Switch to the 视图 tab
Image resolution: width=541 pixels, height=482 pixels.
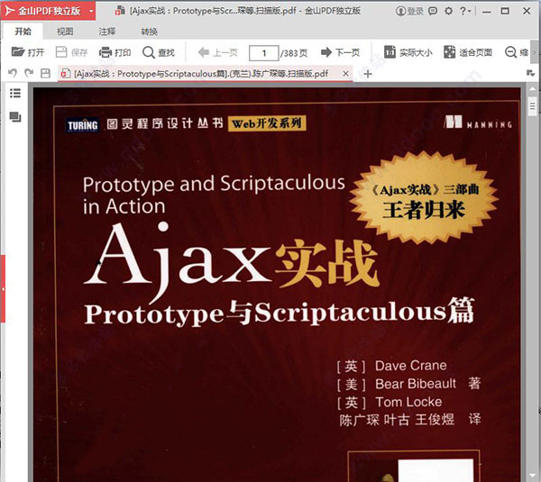coord(65,32)
